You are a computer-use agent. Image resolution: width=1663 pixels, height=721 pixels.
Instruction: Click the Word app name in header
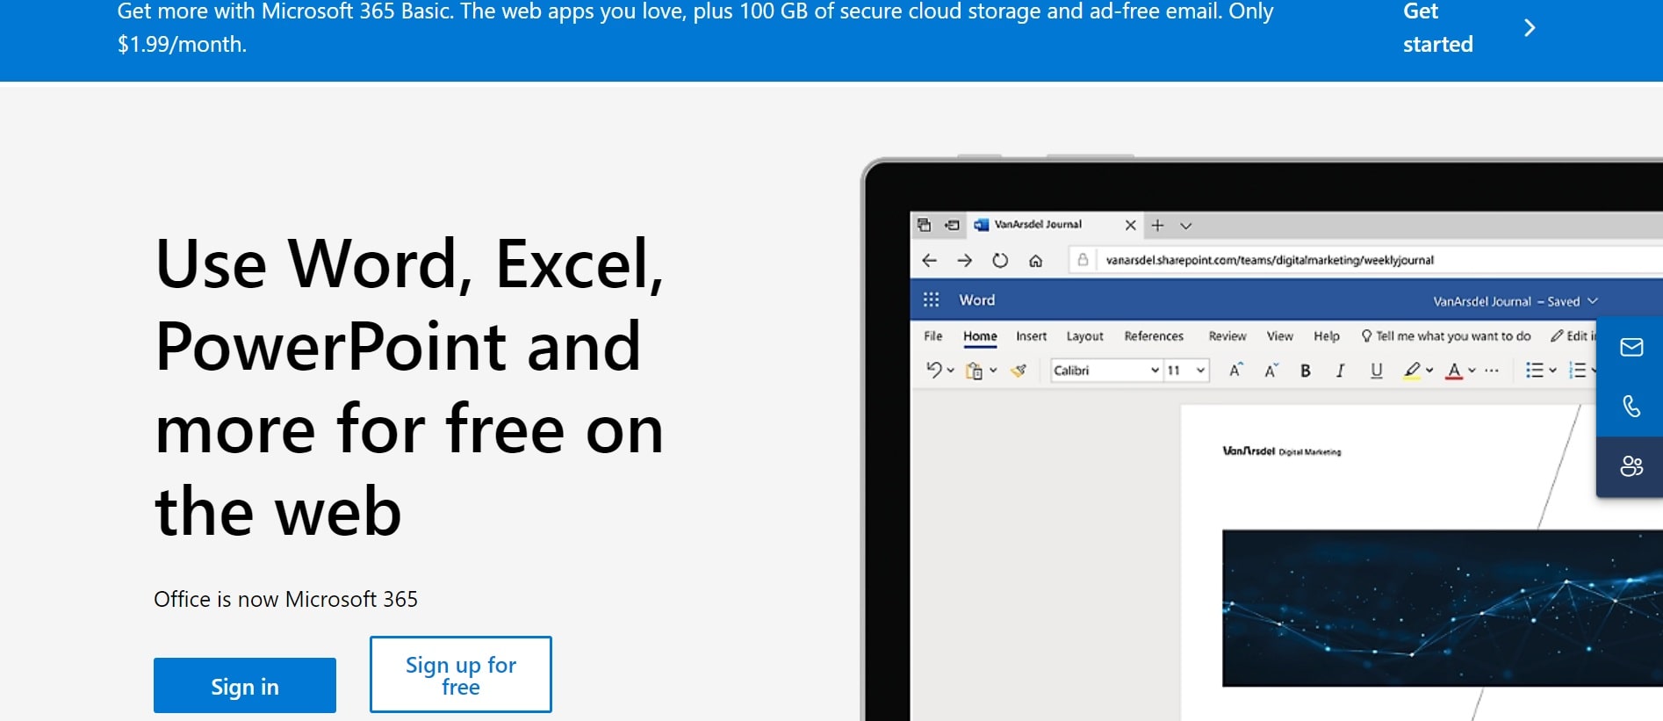tap(977, 299)
